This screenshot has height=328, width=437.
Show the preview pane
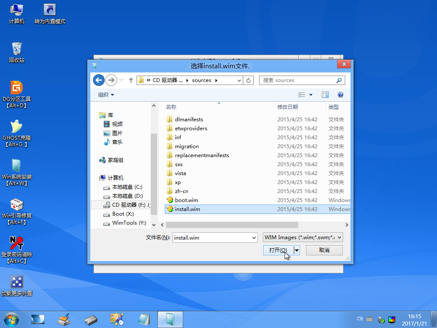tap(325, 95)
